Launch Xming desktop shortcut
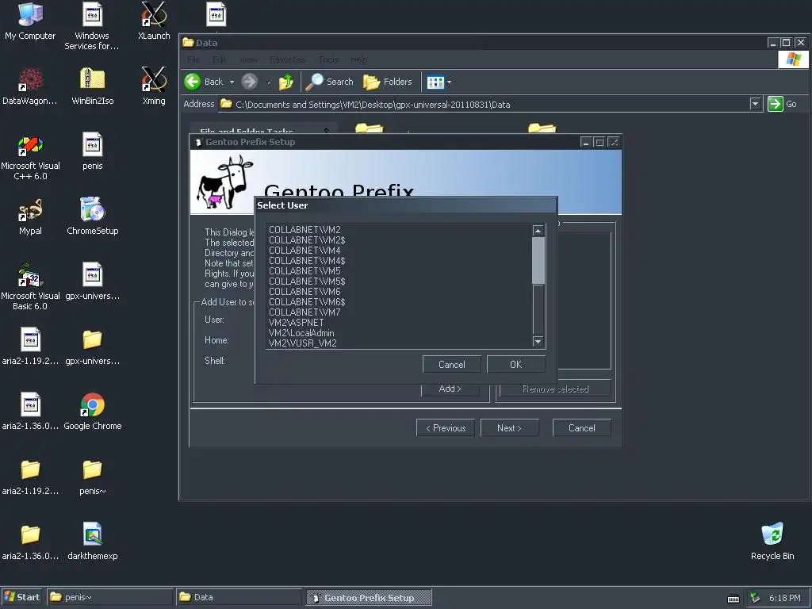The width and height of the screenshot is (812, 609). click(x=154, y=86)
